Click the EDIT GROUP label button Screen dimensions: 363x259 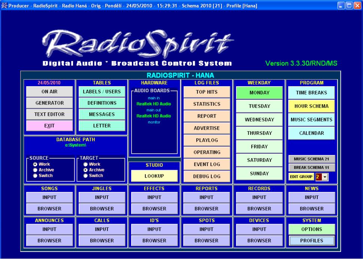tap(301, 177)
